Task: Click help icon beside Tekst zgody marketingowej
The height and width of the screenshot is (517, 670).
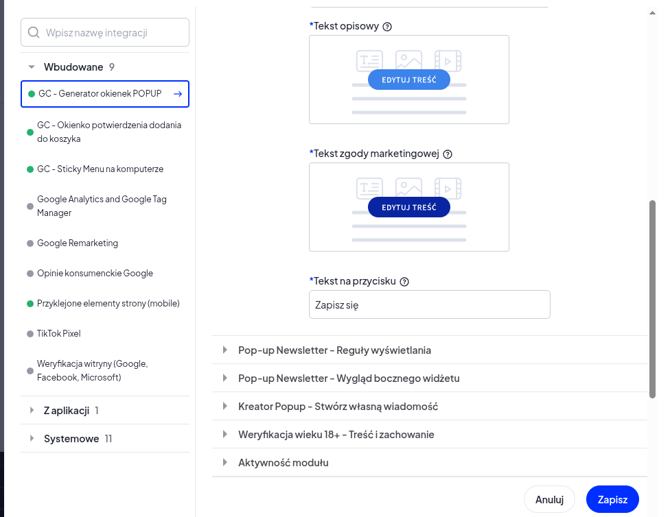Action: coord(448,154)
